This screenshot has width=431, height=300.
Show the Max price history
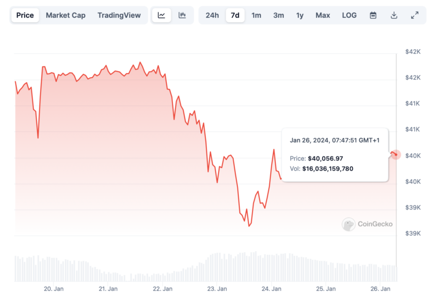pos(322,15)
